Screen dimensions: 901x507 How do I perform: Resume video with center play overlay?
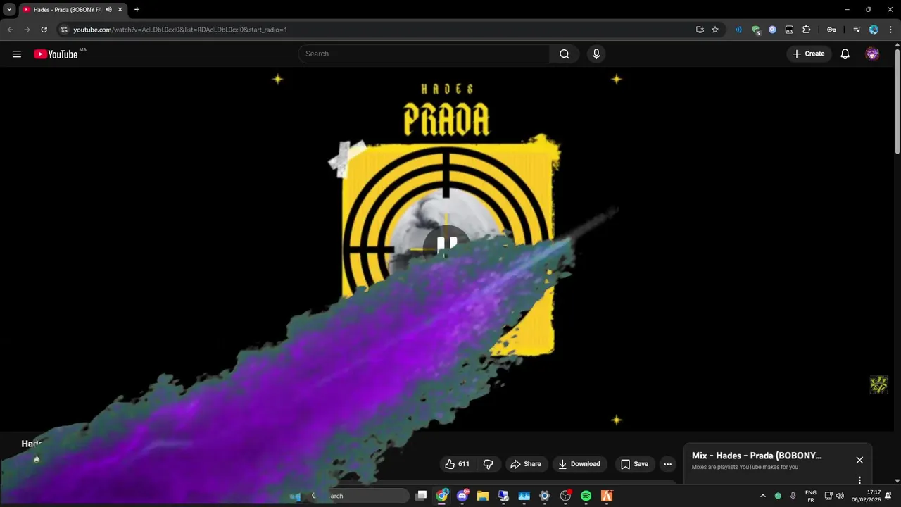[x=447, y=244]
